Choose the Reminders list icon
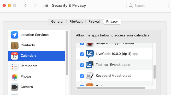 15,66
